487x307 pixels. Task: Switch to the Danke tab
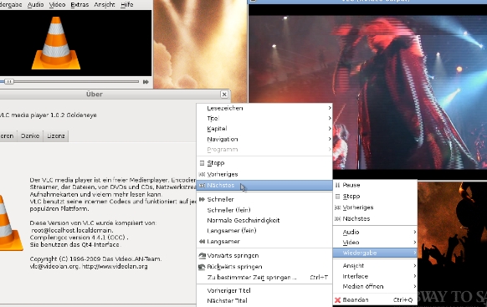click(x=30, y=136)
